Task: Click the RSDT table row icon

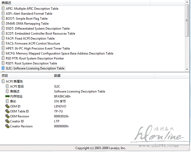Action: (3, 63)
